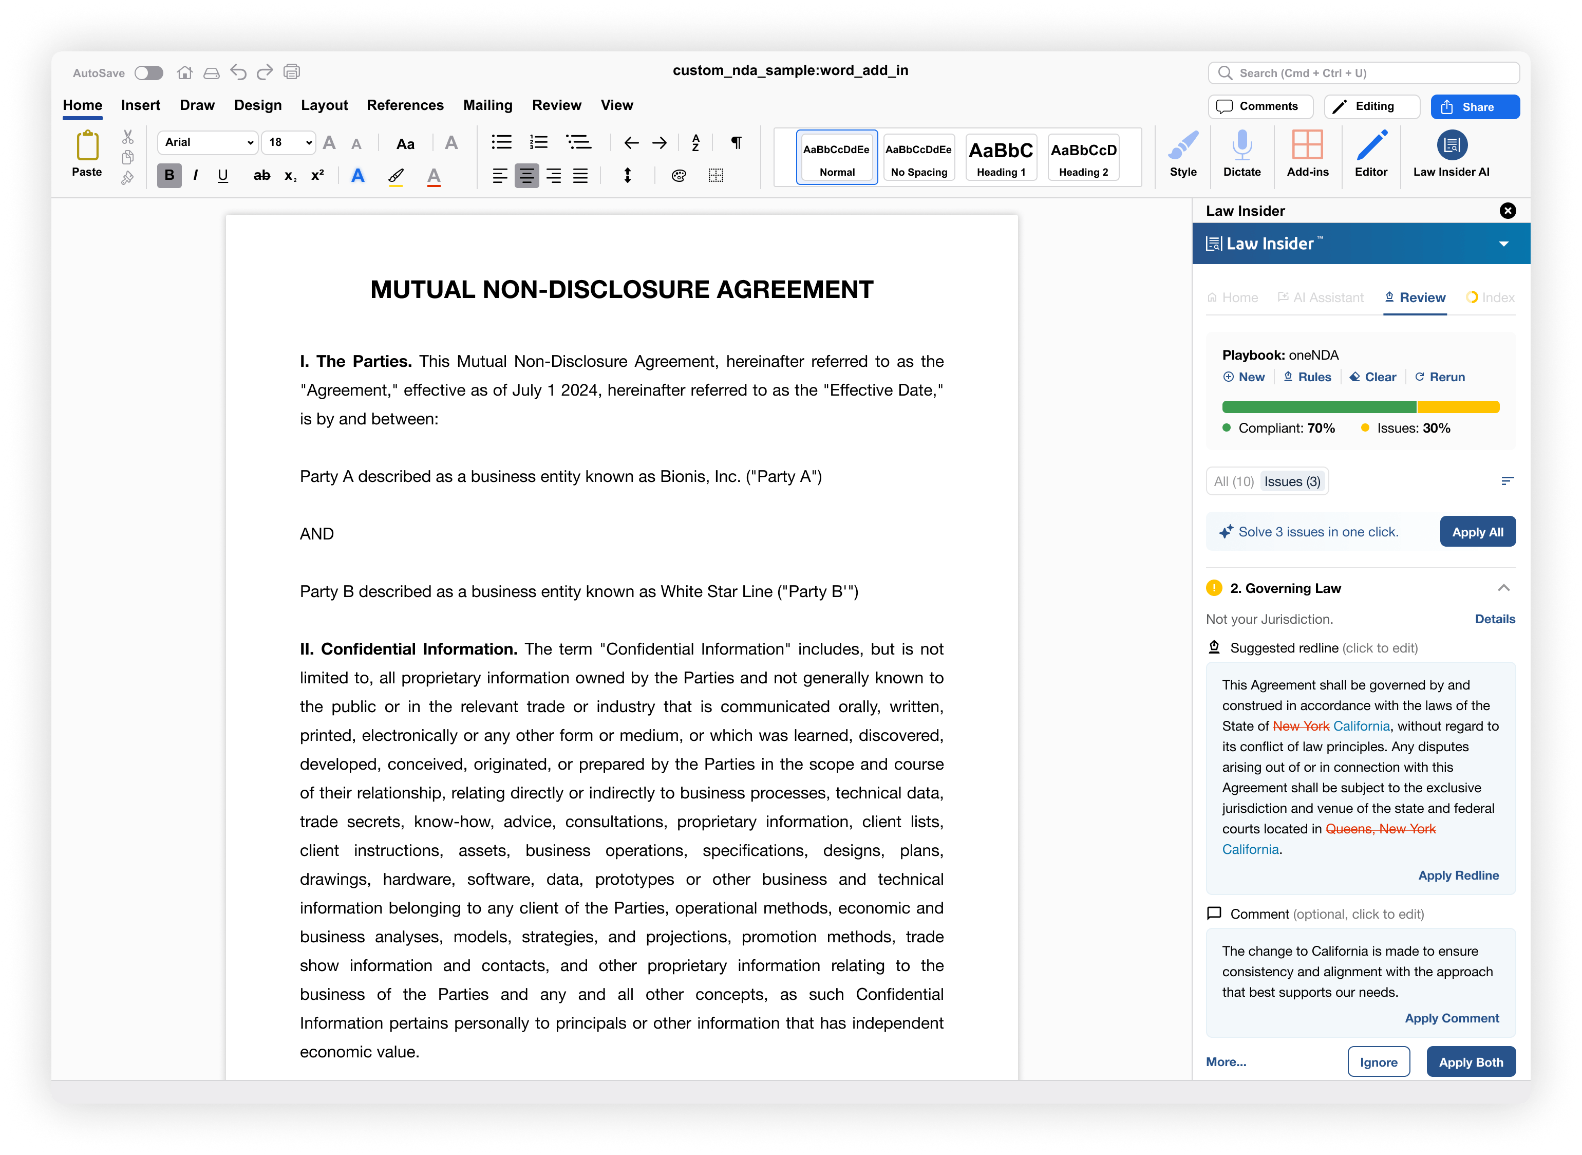The image size is (1582, 1155).
Task: Click the Format Painter brush icon
Action: point(127,178)
